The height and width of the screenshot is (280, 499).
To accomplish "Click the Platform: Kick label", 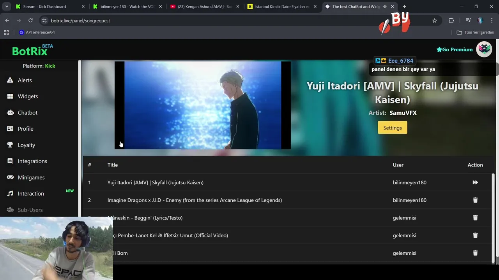I will tap(39, 66).
